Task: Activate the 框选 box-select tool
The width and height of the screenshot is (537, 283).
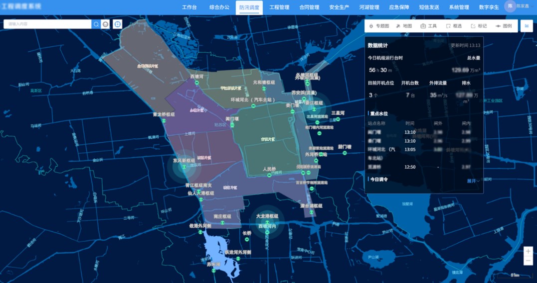Action: point(454,26)
